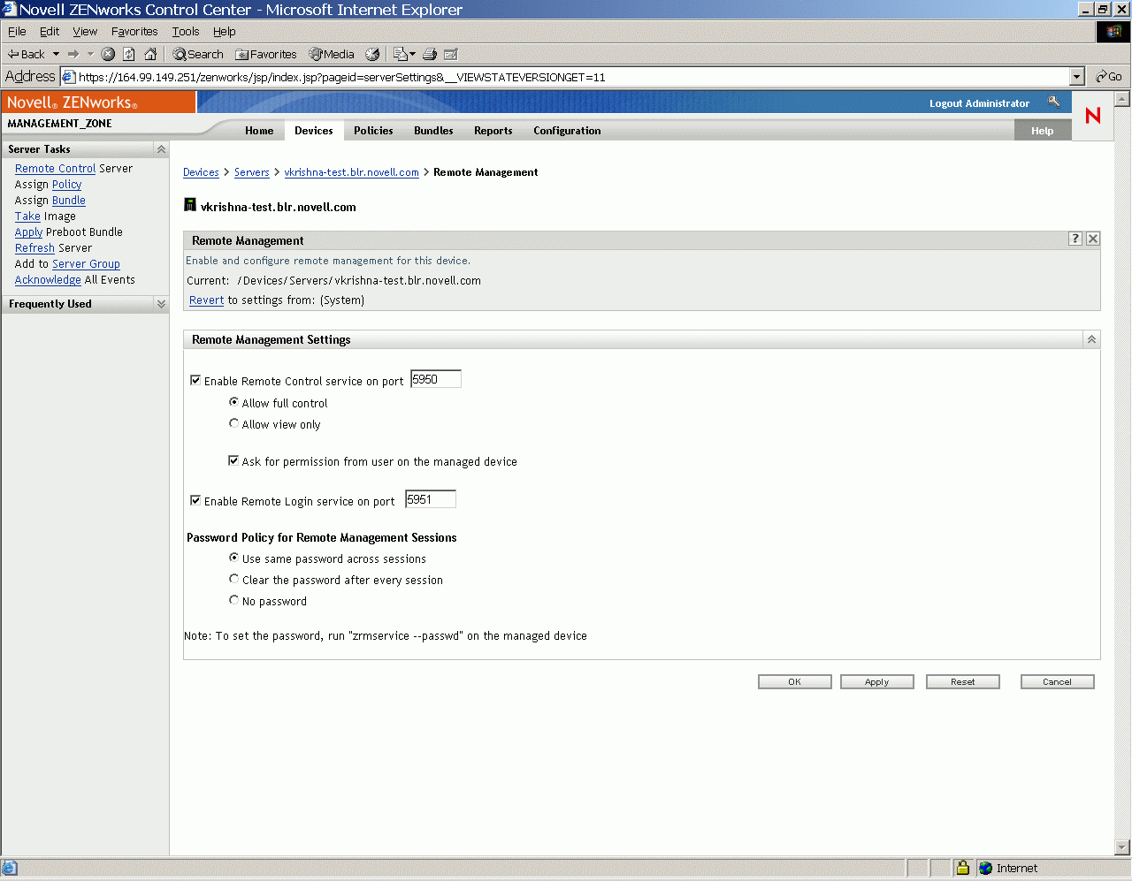1132x881 pixels.
Task: Collapse the Remote Management Settings section
Action: [1090, 338]
